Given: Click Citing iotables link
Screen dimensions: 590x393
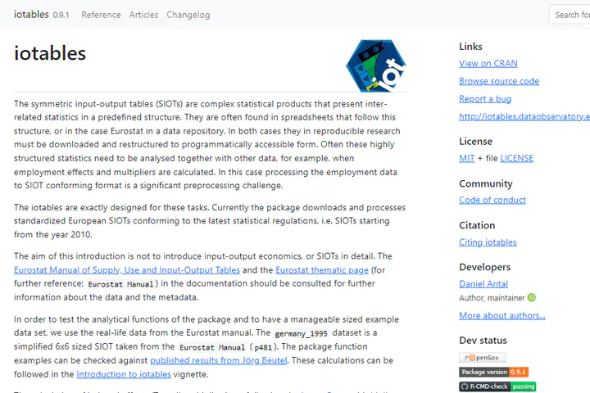Looking at the screenshot, I should tap(488, 242).
